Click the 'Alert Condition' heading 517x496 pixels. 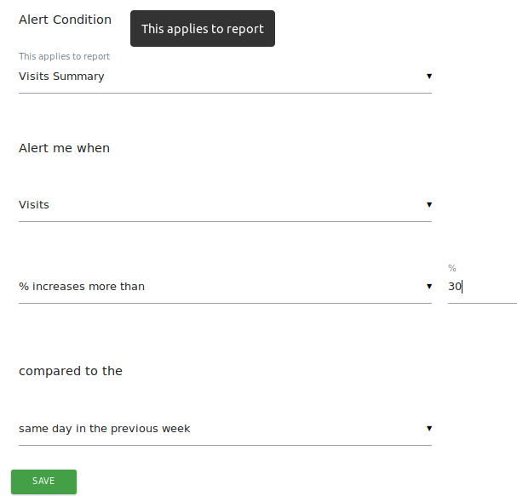coord(65,20)
